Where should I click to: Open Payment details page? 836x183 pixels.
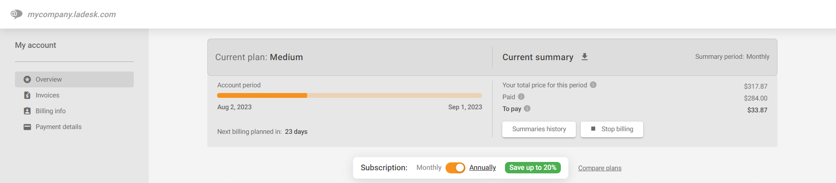(x=59, y=127)
